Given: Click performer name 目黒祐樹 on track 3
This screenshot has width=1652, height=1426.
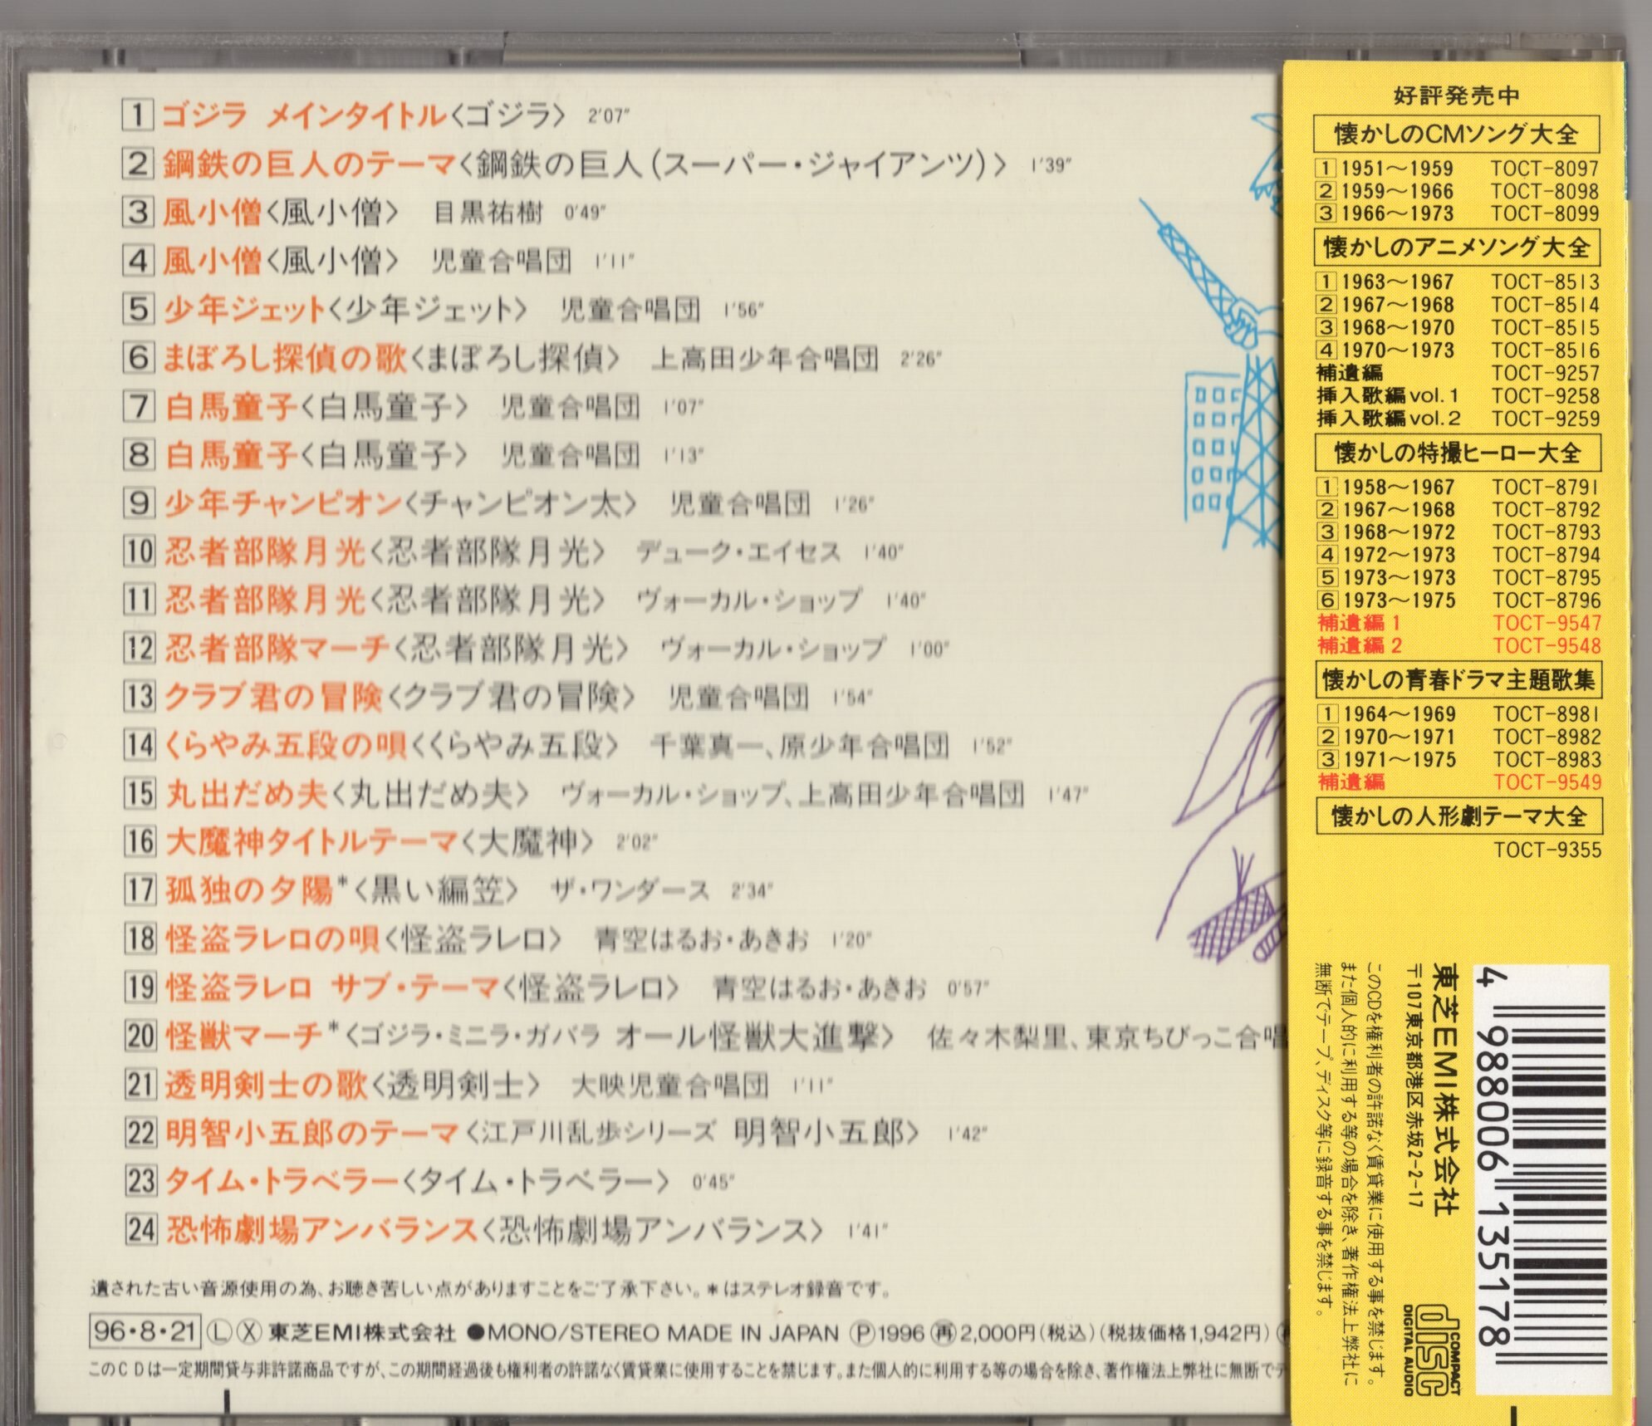Looking at the screenshot, I should [x=488, y=213].
